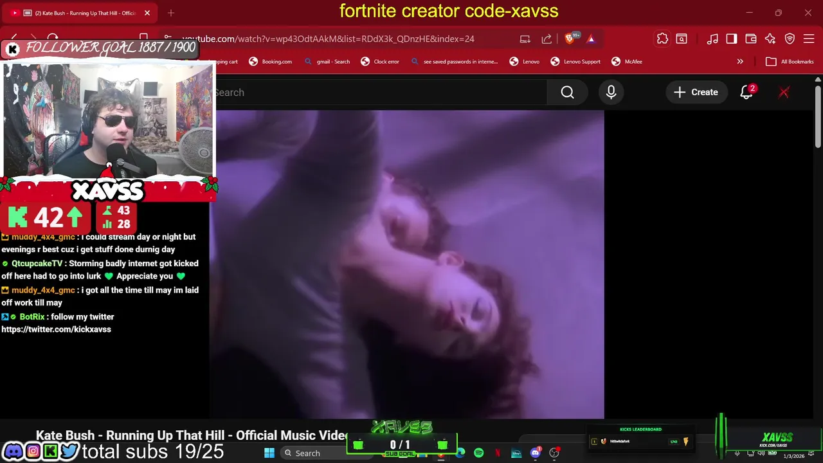Open the Brave Rewards triangle icon
Screen dimensions: 823x463
[591, 39]
